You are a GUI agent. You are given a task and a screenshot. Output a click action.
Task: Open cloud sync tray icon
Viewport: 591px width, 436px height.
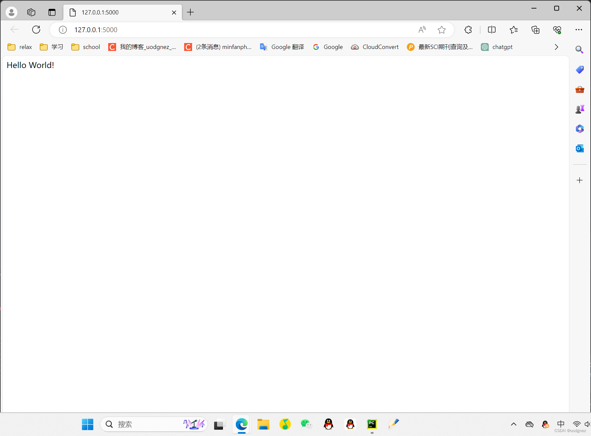[x=529, y=424]
